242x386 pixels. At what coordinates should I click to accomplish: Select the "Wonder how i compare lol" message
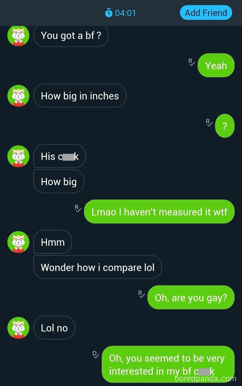tap(97, 267)
